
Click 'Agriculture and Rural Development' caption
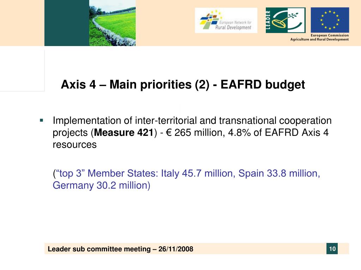pyautogui.click(x=319, y=39)
